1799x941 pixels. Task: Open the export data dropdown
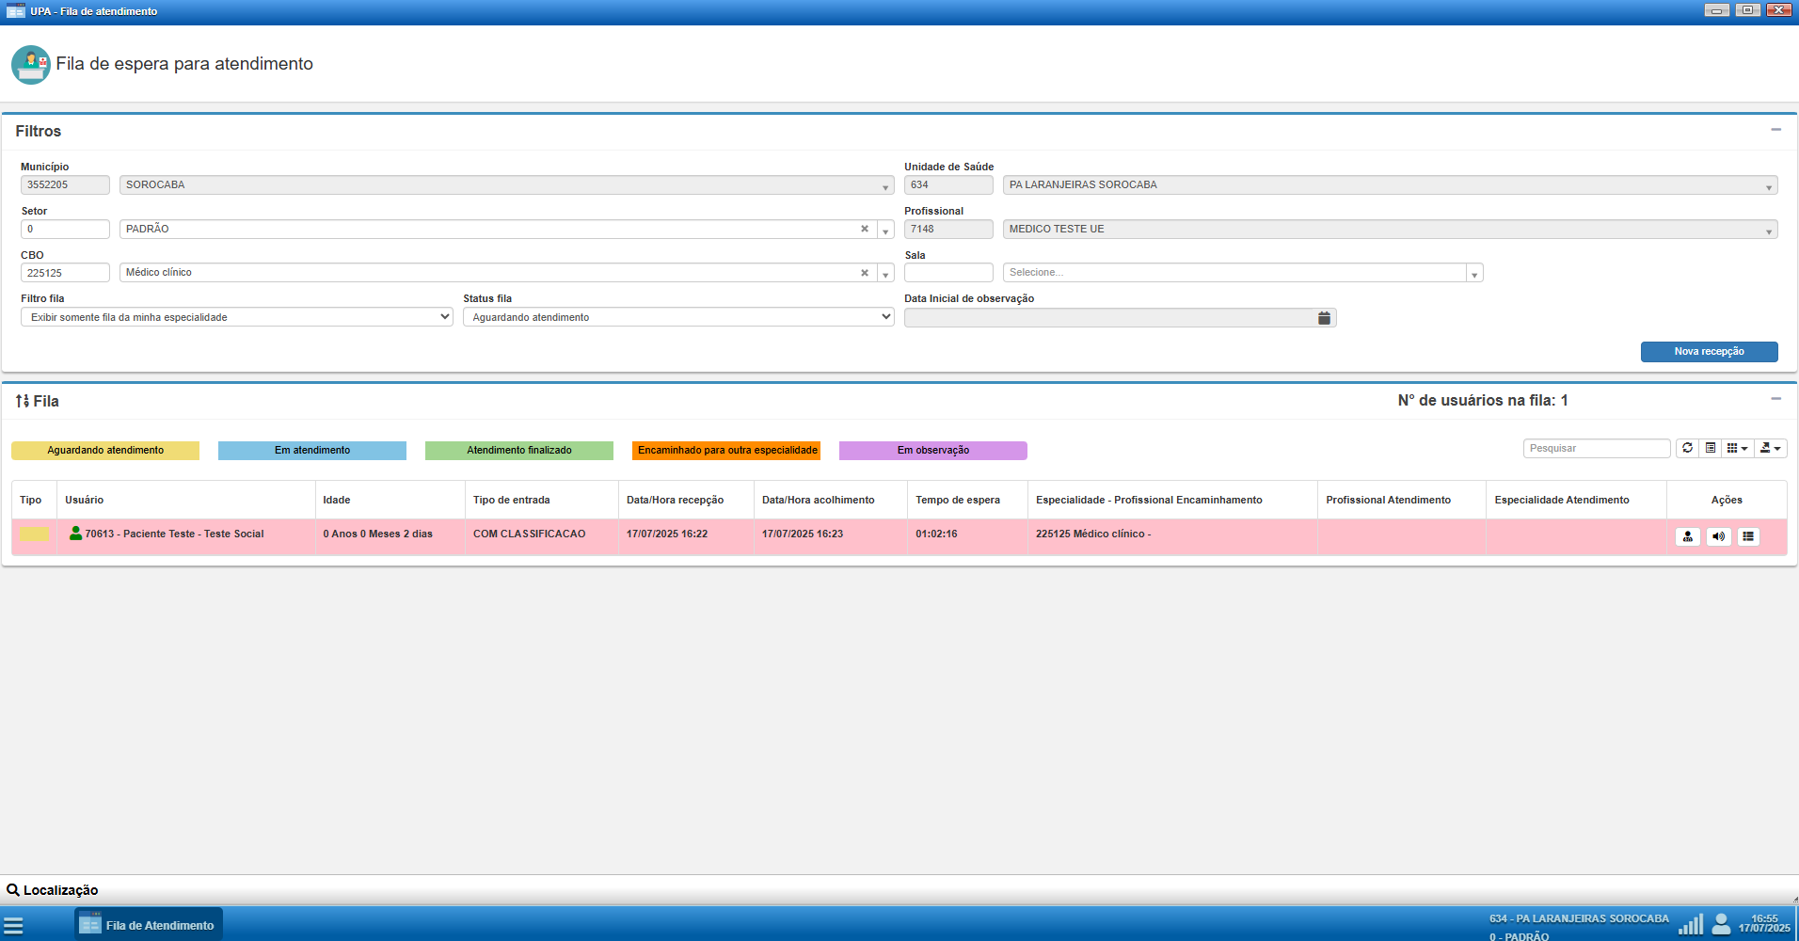(x=1770, y=448)
